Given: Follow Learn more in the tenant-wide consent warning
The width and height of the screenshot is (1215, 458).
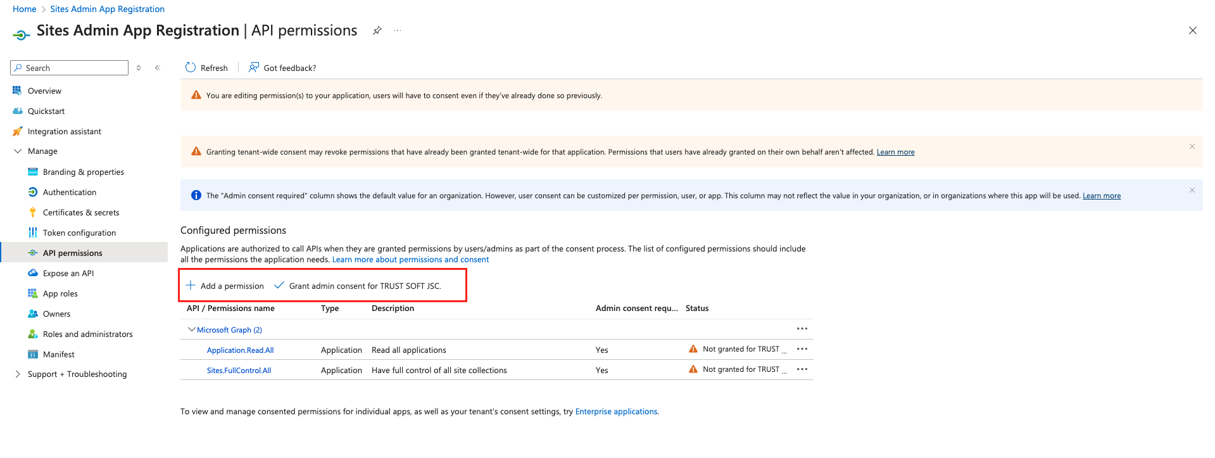Looking at the screenshot, I should [895, 152].
